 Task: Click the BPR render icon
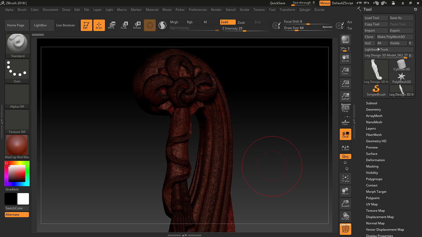(345, 40)
